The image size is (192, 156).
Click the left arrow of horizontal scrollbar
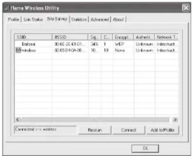18,120
